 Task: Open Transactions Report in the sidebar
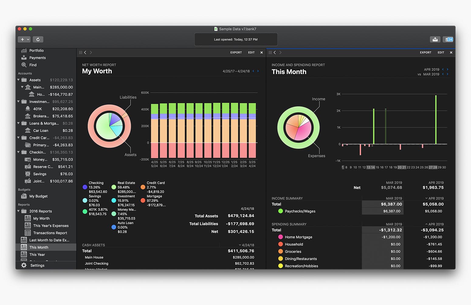click(x=50, y=233)
